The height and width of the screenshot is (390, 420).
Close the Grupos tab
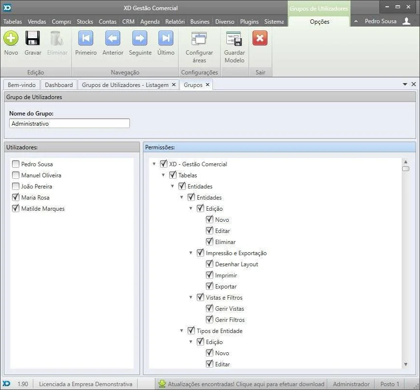click(x=207, y=85)
